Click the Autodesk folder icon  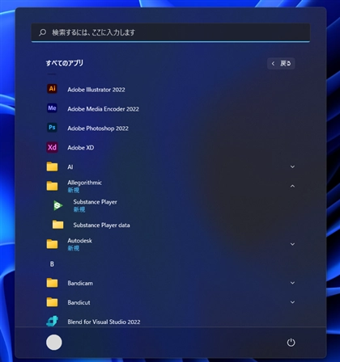point(52,244)
